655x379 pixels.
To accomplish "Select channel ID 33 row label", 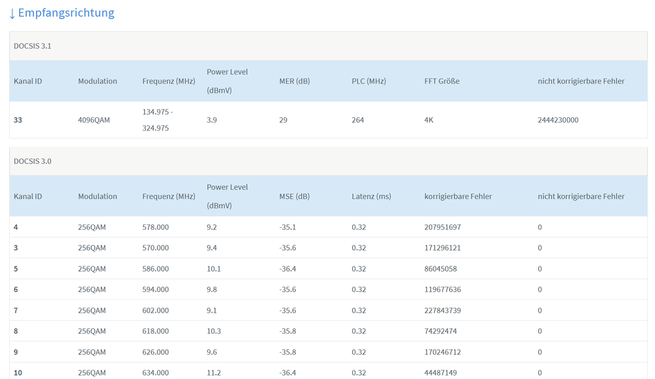I will 18,120.
